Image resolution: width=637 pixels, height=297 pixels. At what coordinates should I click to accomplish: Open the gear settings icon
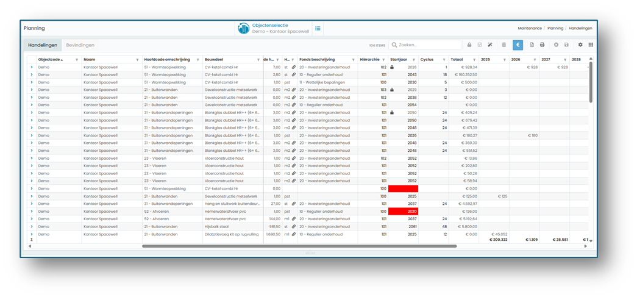point(580,45)
